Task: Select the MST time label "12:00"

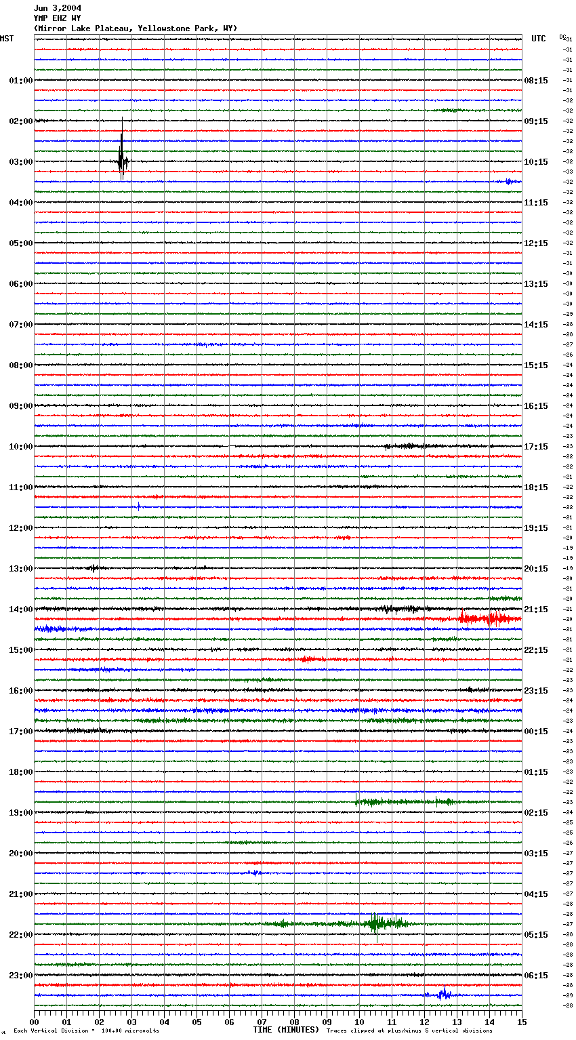Action: (x=21, y=528)
